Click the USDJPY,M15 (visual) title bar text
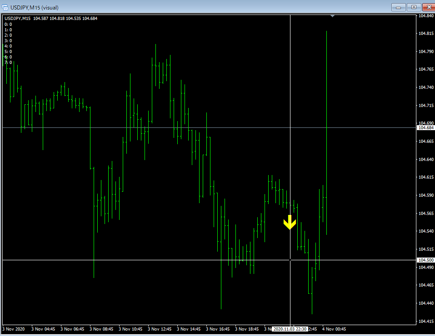This screenshot has height=336, width=435. pyautogui.click(x=36, y=7)
